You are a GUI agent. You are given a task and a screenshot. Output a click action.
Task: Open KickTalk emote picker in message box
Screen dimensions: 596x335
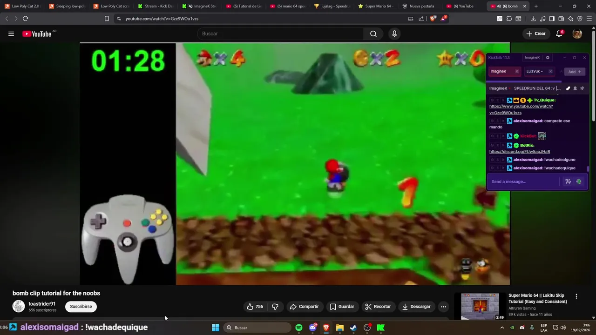tap(579, 181)
